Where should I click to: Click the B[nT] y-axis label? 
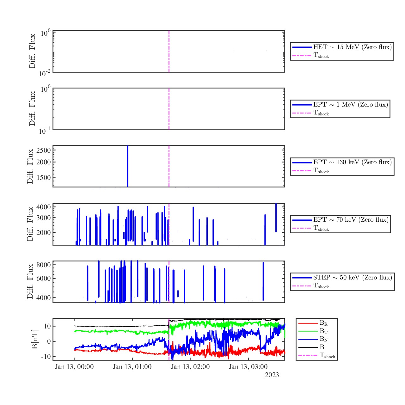coord(35,339)
